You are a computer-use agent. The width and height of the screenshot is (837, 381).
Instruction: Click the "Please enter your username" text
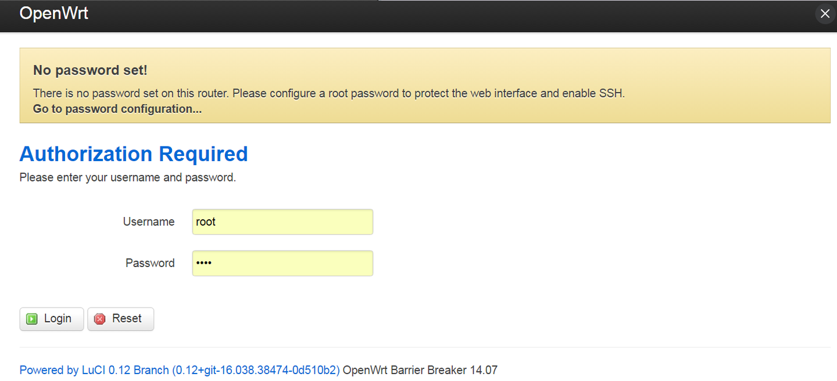[x=127, y=177]
